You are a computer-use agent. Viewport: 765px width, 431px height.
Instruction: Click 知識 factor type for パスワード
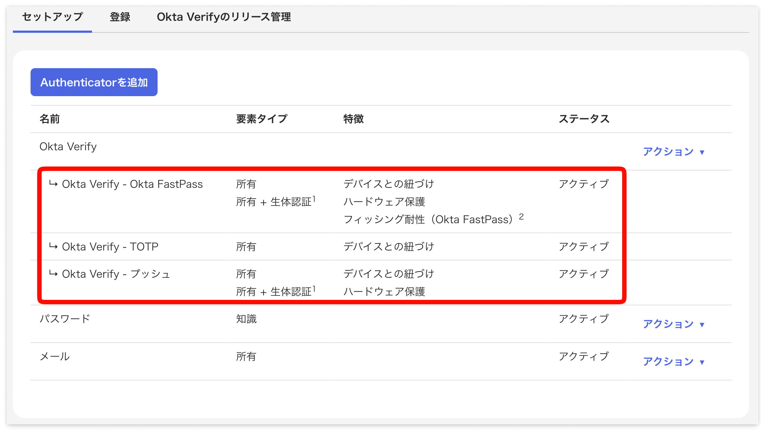246,319
